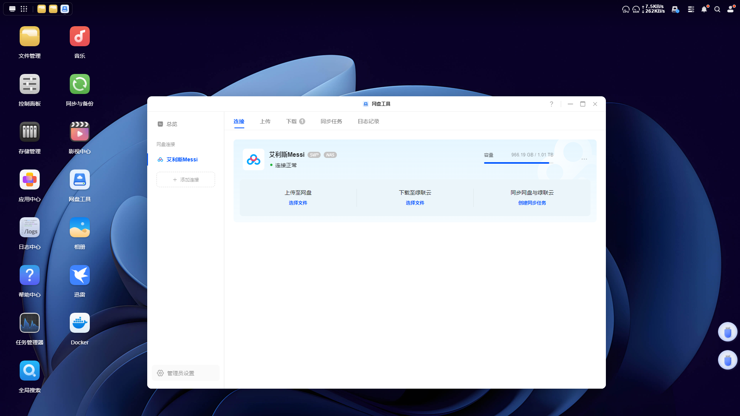Screen dimensions: 740x416
Task: Switch to the 同步任务 sync tasks tab
Action: point(331,121)
